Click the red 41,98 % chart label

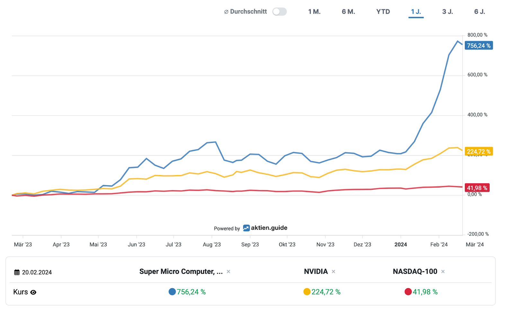(477, 188)
